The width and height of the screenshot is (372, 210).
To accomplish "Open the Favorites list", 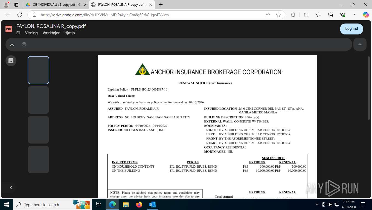I will point(318,15).
